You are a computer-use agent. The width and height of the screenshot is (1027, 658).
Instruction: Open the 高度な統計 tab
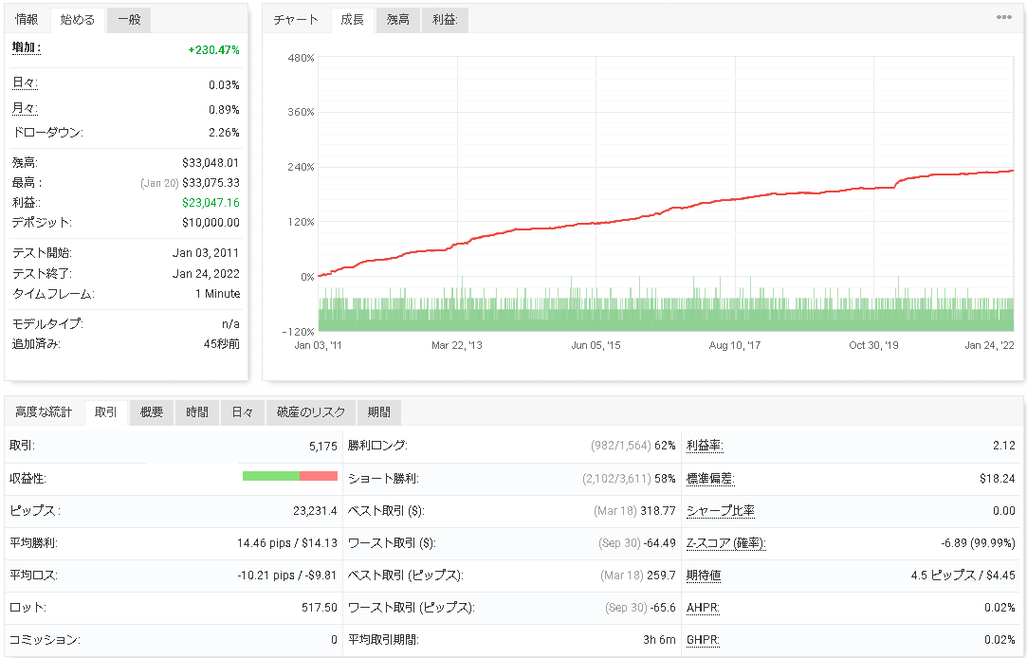pos(44,411)
